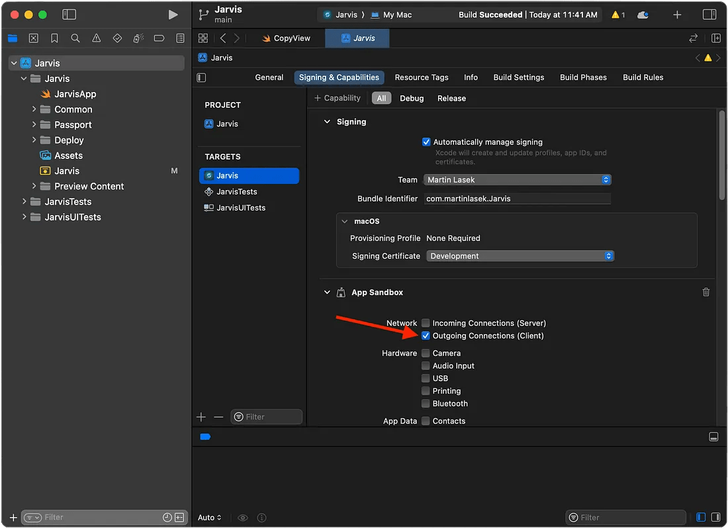728x529 pixels.
Task: Enable Audio Input checkbox
Action: [x=426, y=366]
